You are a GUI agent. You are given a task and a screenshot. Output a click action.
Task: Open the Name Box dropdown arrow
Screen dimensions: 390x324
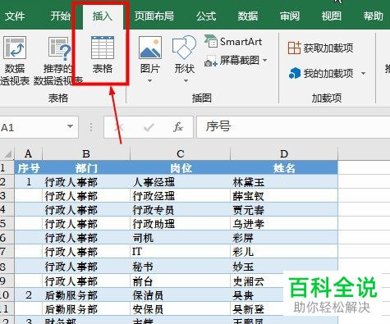pyautogui.click(x=71, y=126)
